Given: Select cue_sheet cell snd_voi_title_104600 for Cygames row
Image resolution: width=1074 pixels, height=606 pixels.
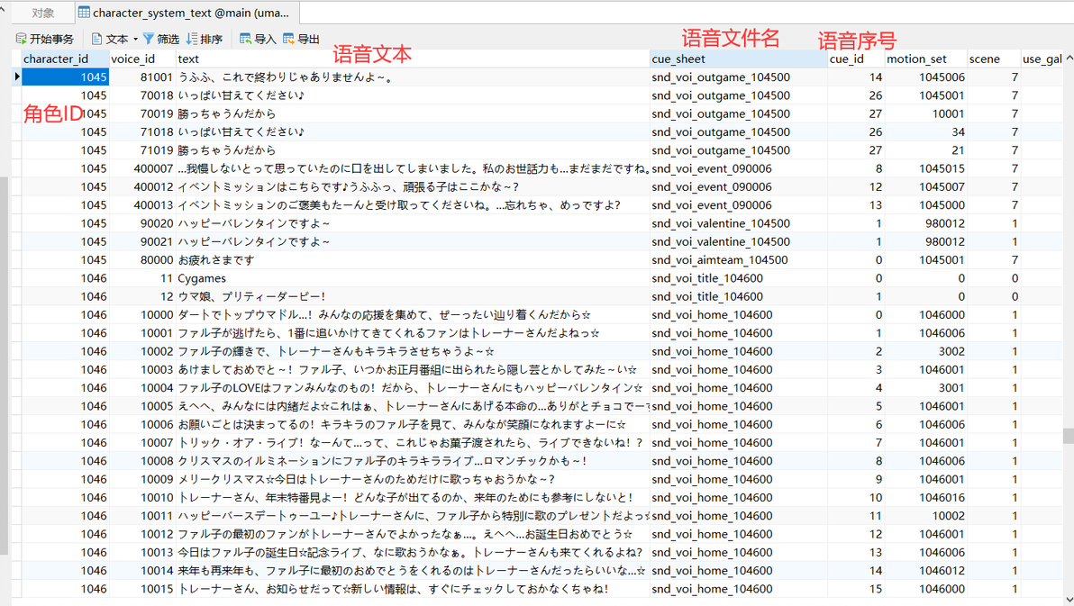Looking at the screenshot, I should [739, 278].
